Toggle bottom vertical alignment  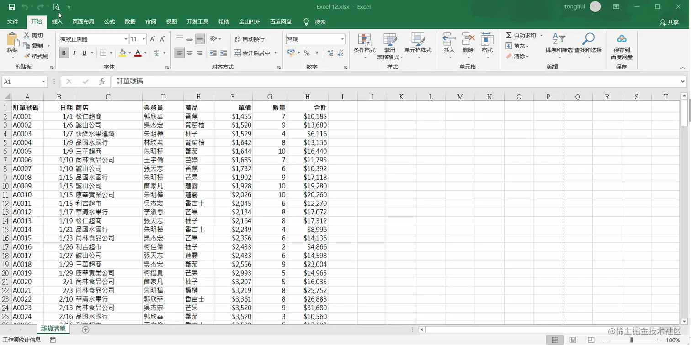200,39
